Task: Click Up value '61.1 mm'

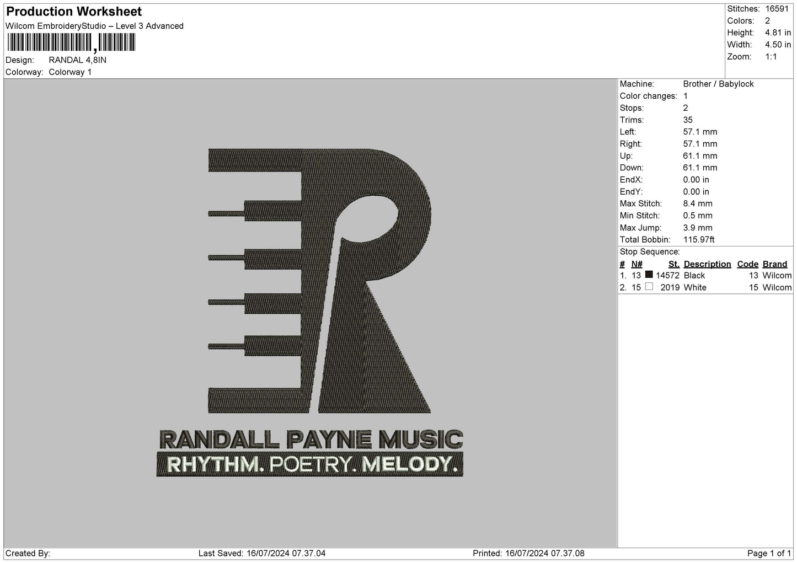Action: coord(700,156)
